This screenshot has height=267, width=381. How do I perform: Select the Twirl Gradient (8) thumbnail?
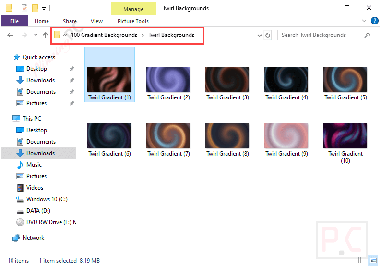(227, 136)
